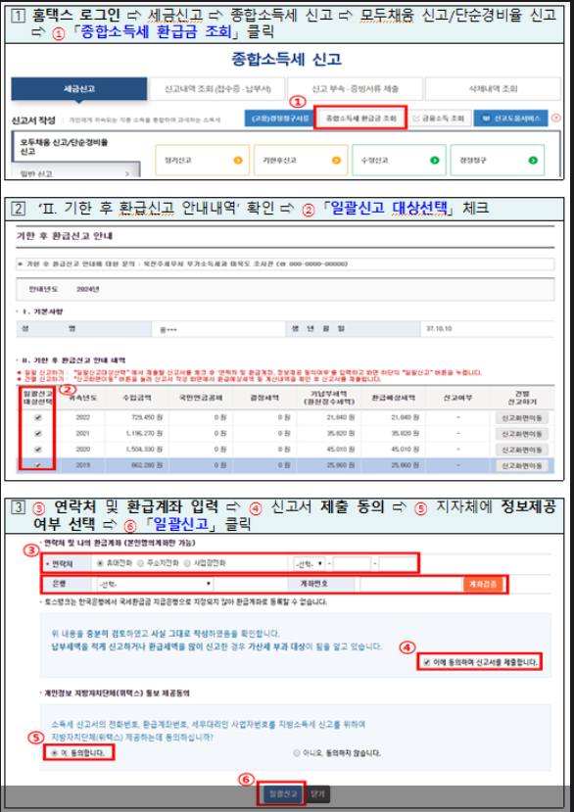Open 신고도움서비스 button
Image resolution: width=574 pixels, height=812 pixels.
coord(510,119)
